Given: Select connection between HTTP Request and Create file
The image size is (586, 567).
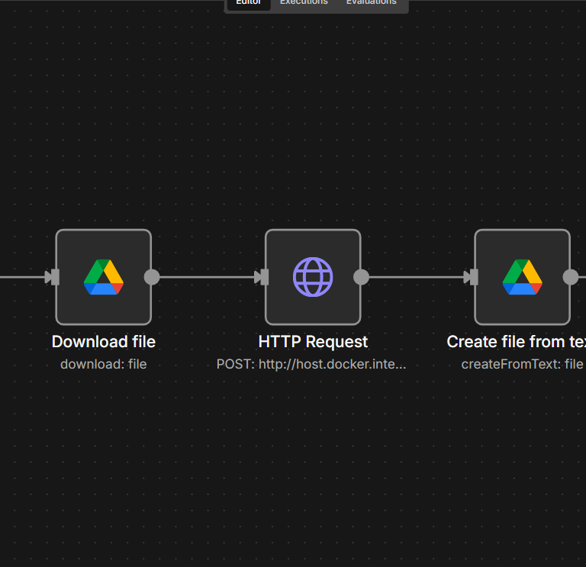Looking at the screenshot, I should tap(416, 277).
